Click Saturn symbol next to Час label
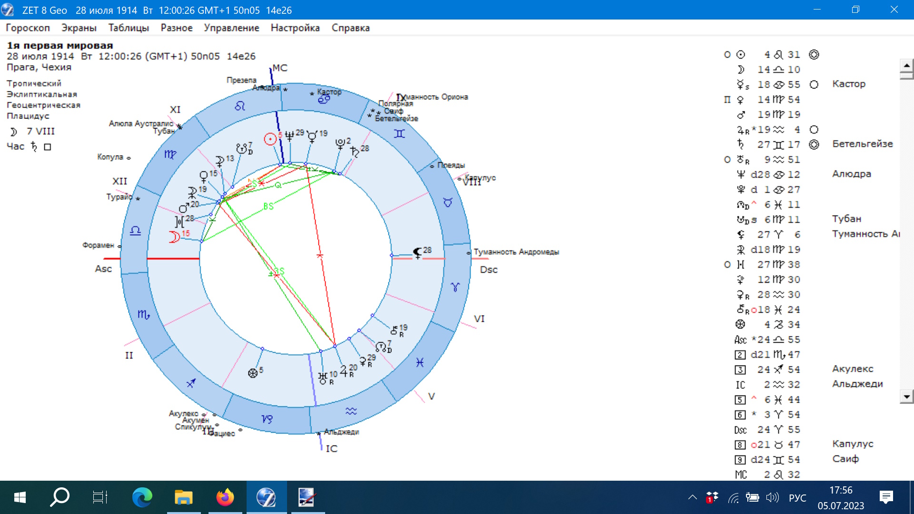The height and width of the screenshot is (514, 914). coord(34,146)
